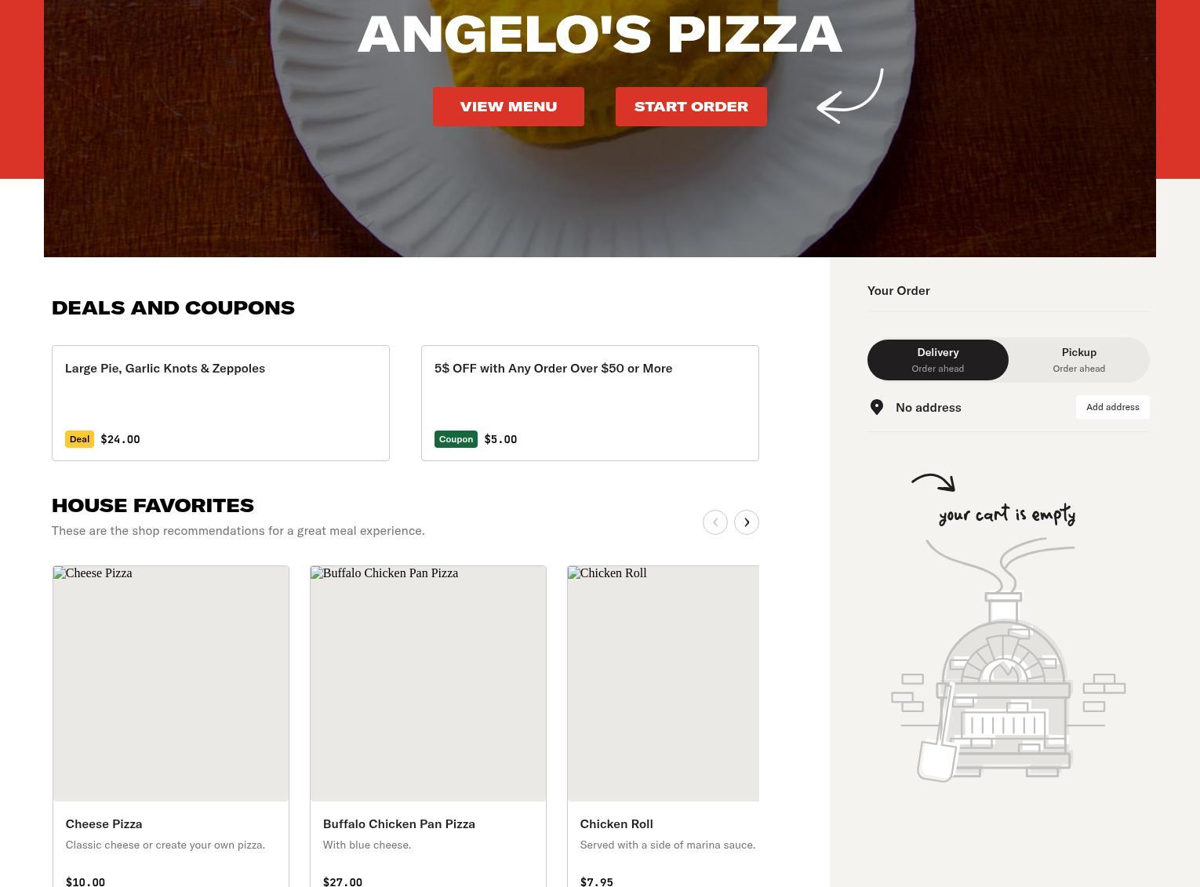Open the 5$ OFF over $50 coupon card

590,403
